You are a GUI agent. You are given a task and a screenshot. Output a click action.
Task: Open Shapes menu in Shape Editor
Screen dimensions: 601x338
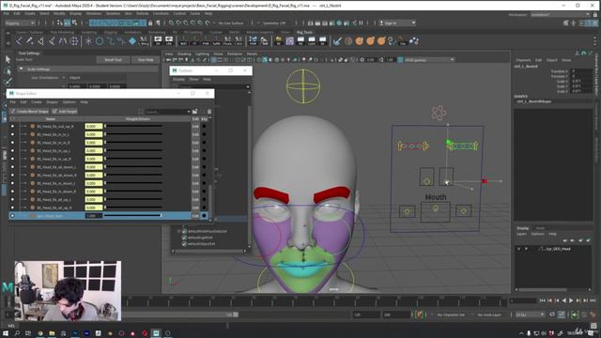click(53, 102)
